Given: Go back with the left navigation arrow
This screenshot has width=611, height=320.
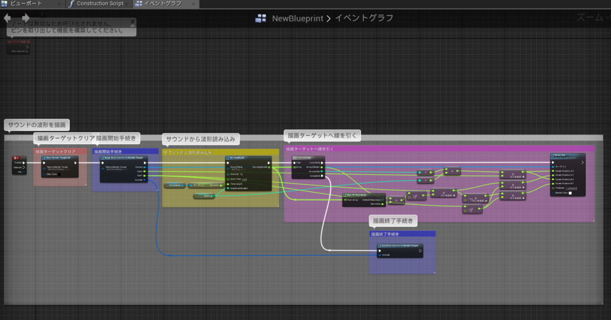Looking at the screenshot, I should click(x=7, y=17).
